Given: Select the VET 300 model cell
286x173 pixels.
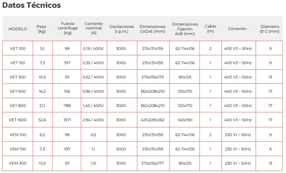Looking at the screenshot, I should [18, 77].
